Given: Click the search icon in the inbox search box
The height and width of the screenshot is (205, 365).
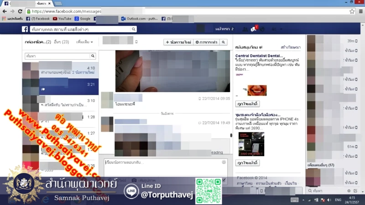Looking at the screenshot, I should coord(93,56).
